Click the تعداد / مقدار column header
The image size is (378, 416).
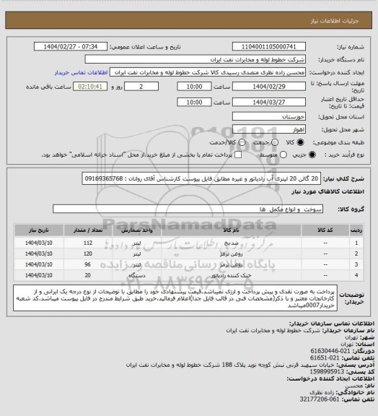point(88,230)
